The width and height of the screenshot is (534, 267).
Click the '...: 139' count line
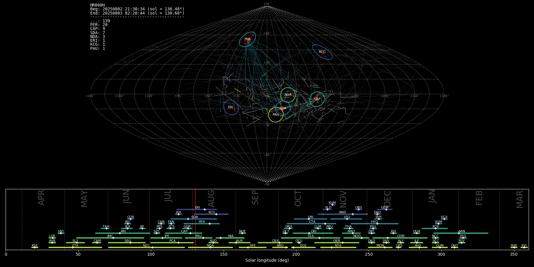(x=100, y=21)
